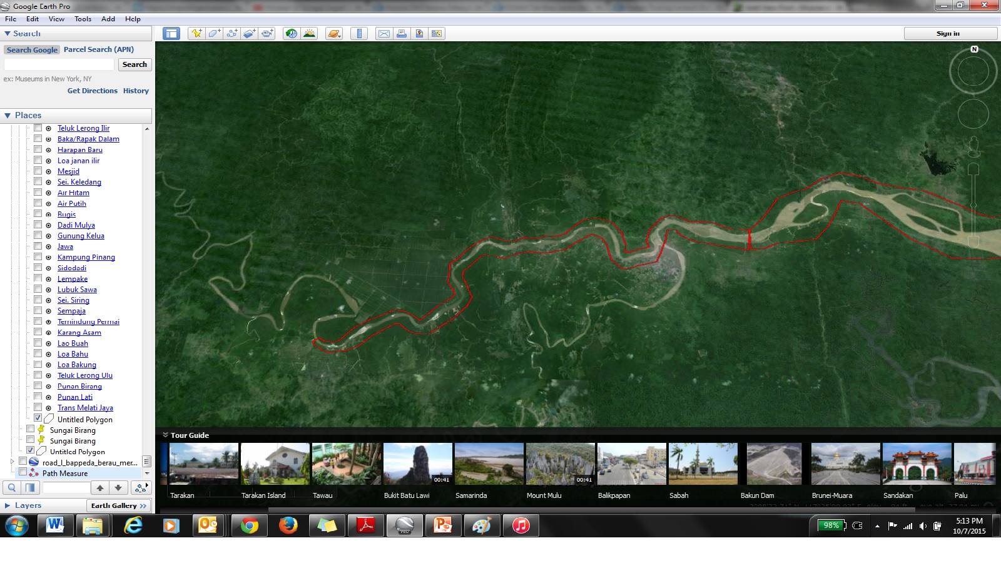
Task: Toggle sunlight across the landscape
Action: click(x=309, y=34)
